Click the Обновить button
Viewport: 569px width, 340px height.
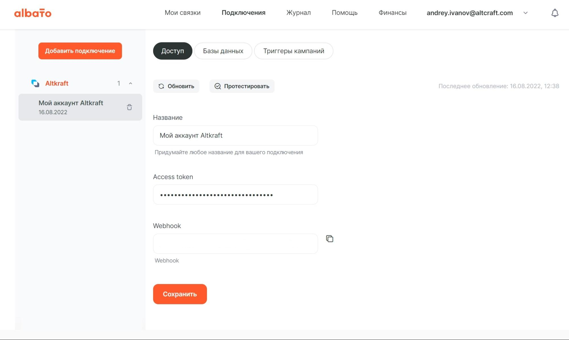coord(176,86)
